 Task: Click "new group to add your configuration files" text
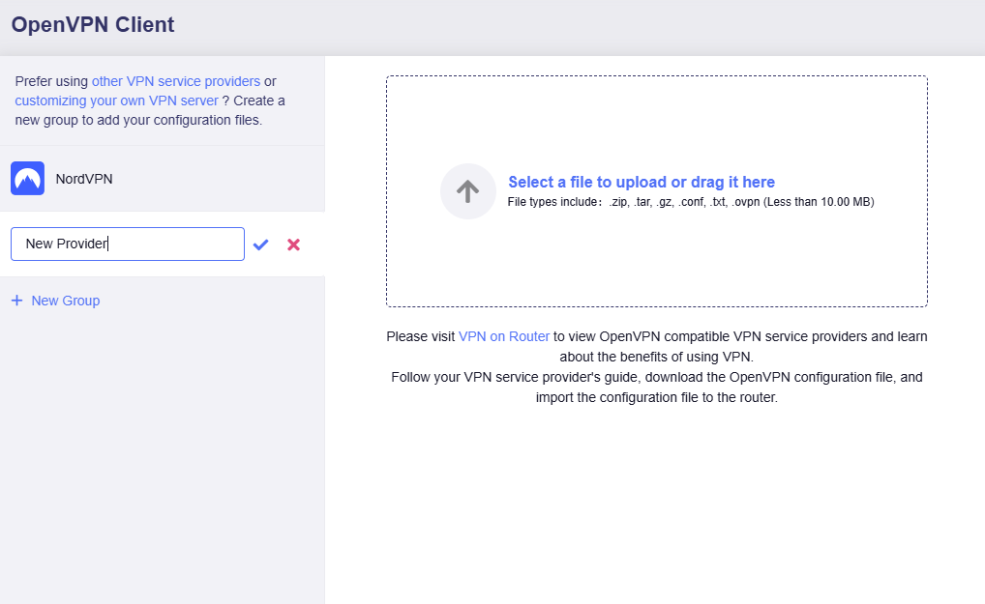[138, 121]
